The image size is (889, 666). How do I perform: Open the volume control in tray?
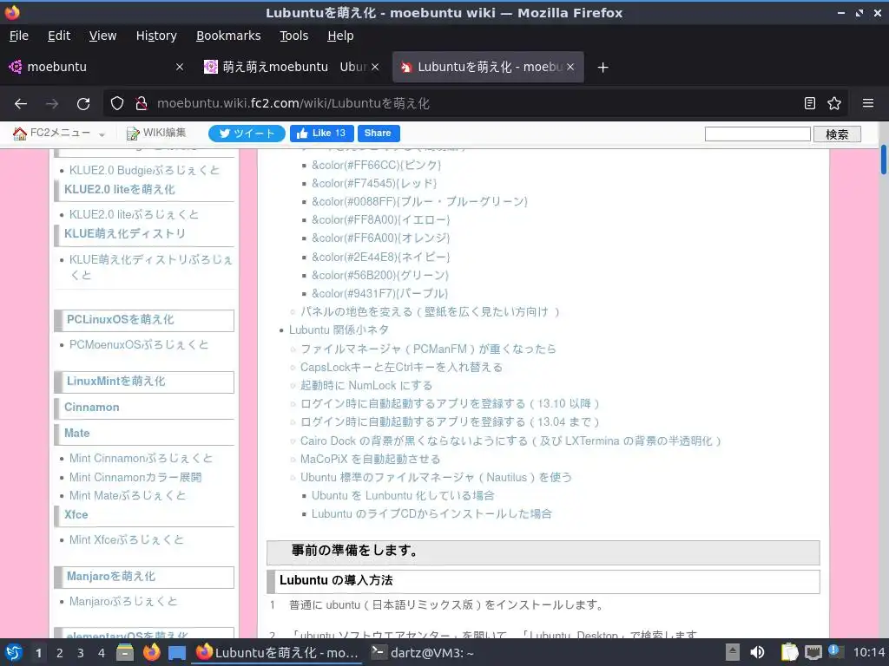coord(757,652)
